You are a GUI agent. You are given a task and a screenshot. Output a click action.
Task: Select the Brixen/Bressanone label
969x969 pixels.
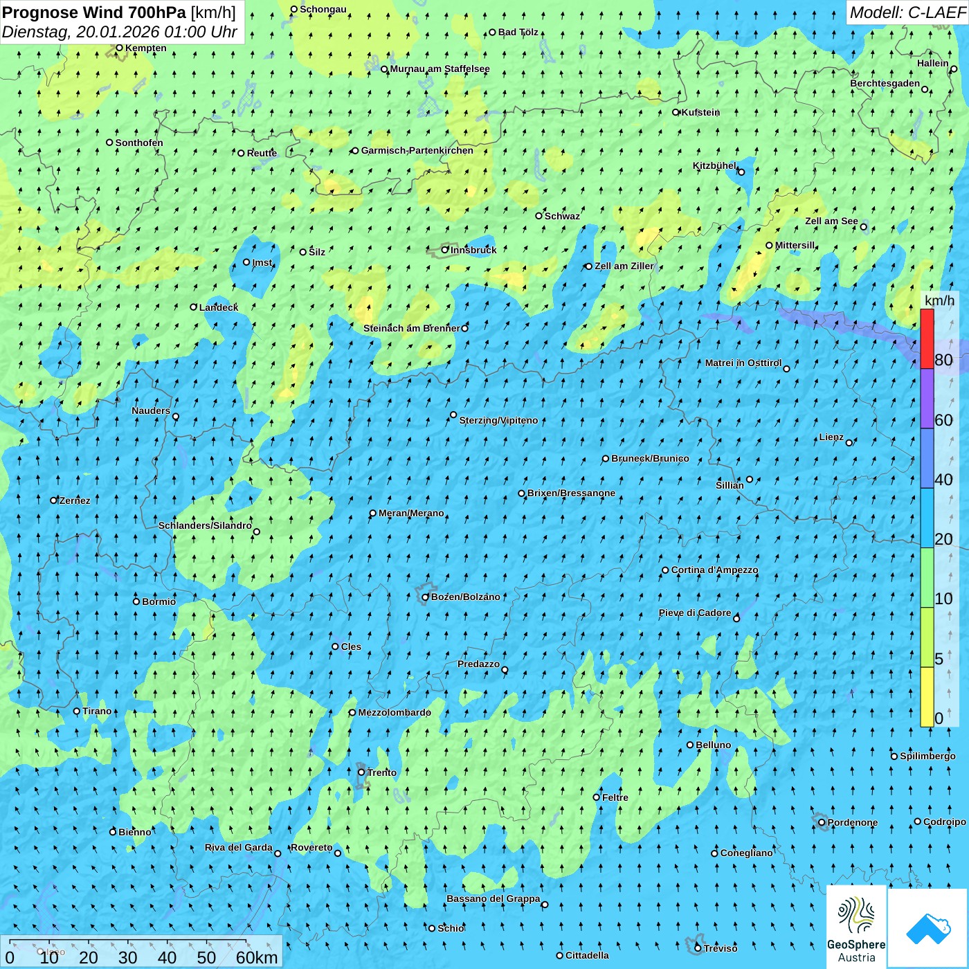point(571,493)
